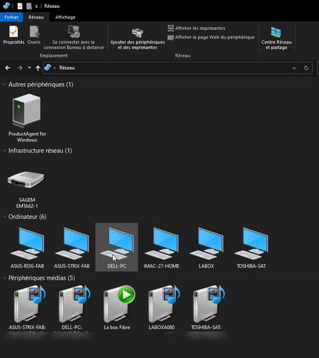The height and width of the screenshot is (358, 319).
Task: Go up one folder level
Action: pos(38,68)
